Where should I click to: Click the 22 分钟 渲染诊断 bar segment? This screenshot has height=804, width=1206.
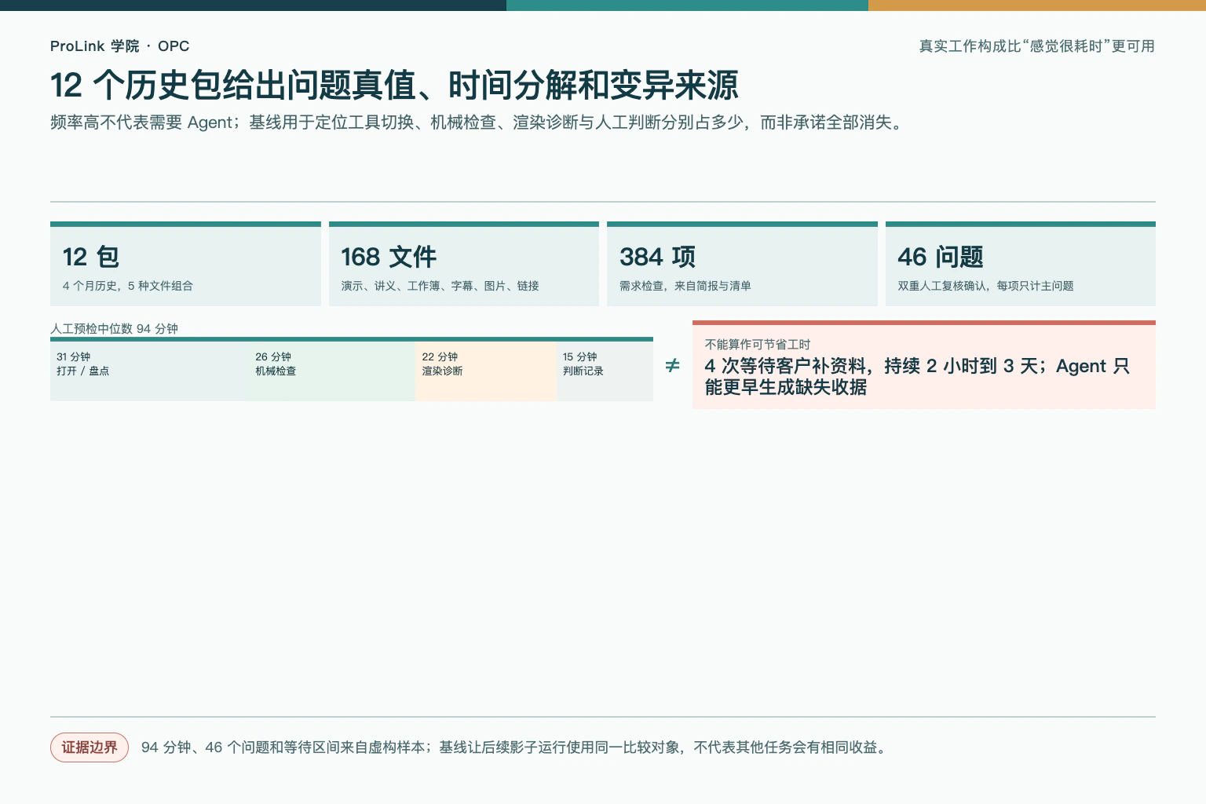[x=486, y=371]
